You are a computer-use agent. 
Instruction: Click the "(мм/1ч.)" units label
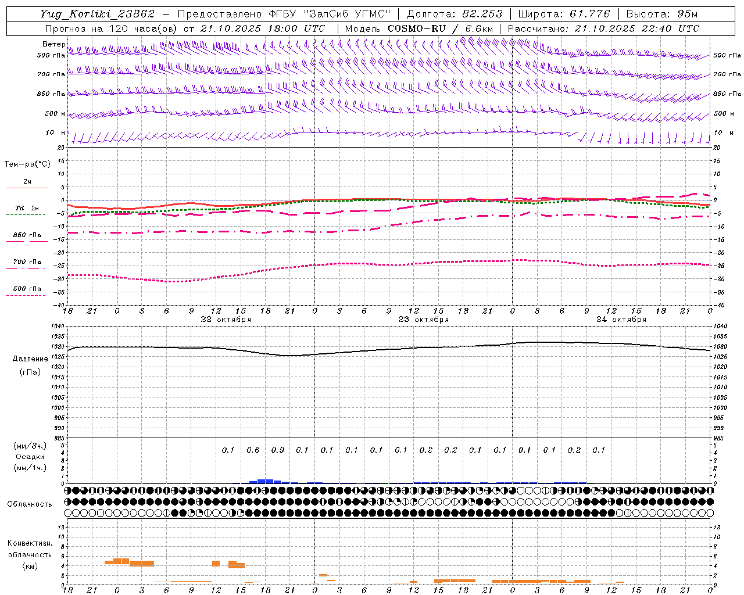tap(30, 468)
